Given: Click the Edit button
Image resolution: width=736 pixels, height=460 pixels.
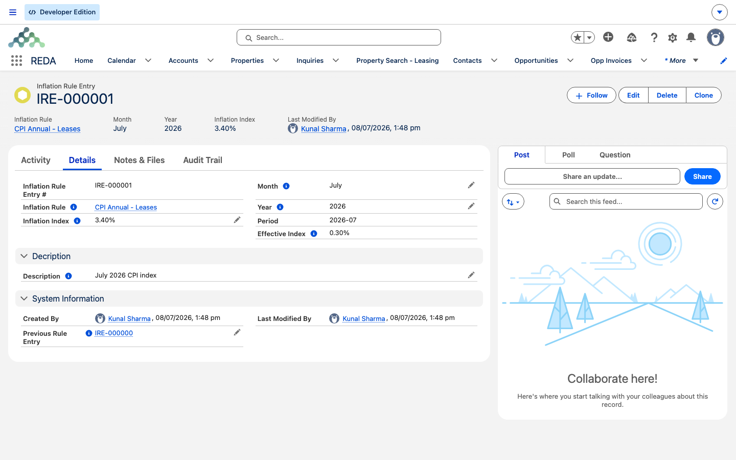Looking at the screenshot, I should point(633,95).
